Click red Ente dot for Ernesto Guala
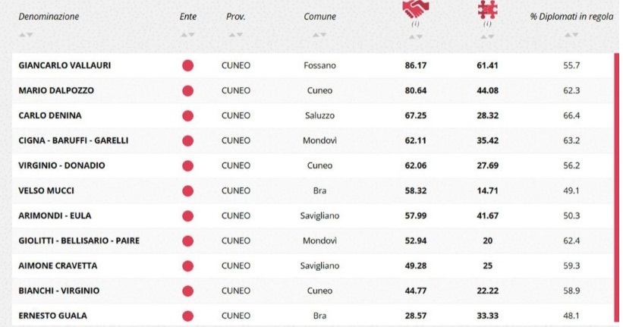The height and width of the screenshot is (327, 623). pyautogui.click(x=187, y=315)
